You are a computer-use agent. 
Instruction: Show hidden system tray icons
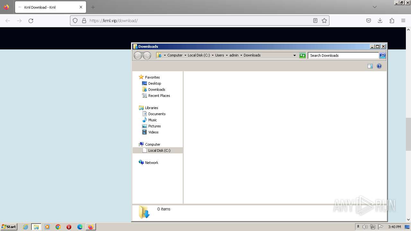358,227
